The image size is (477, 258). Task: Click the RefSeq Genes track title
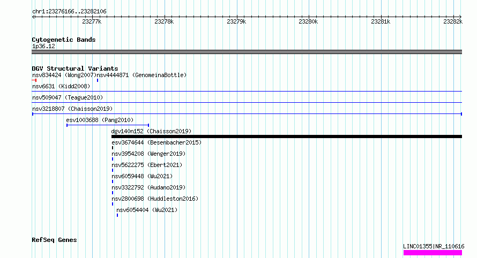(54, 240)
